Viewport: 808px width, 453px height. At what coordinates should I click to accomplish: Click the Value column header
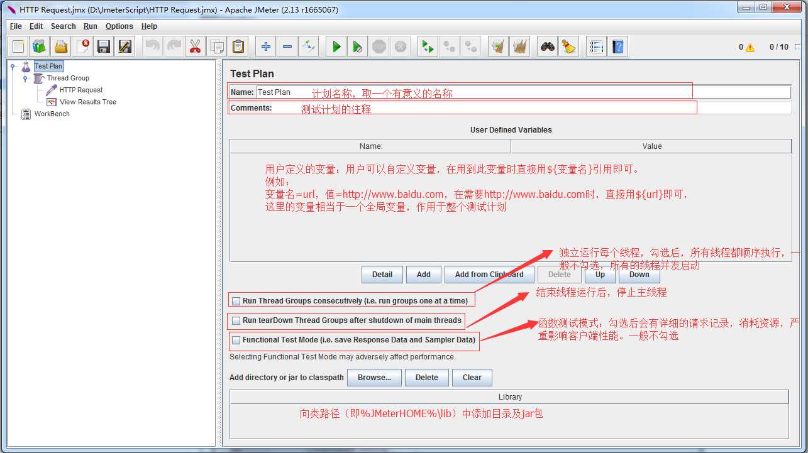[651, 146]
